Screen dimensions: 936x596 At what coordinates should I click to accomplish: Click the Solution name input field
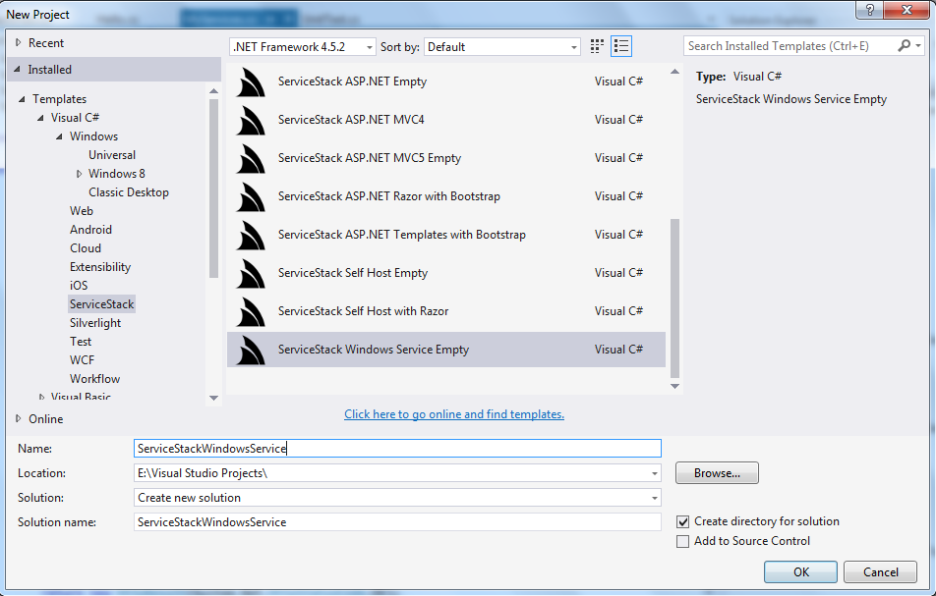[397, 522]
